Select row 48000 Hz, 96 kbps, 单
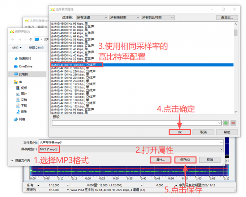The image size is (246, 197). [142, 23]
